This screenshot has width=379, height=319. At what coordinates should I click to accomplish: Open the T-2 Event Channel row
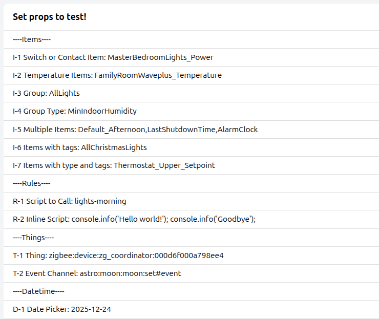click(x=97, y=273)
